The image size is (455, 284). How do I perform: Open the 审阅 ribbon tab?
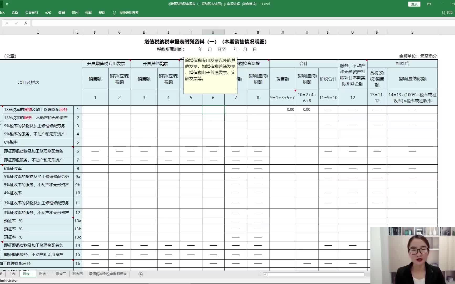(75, 12)
